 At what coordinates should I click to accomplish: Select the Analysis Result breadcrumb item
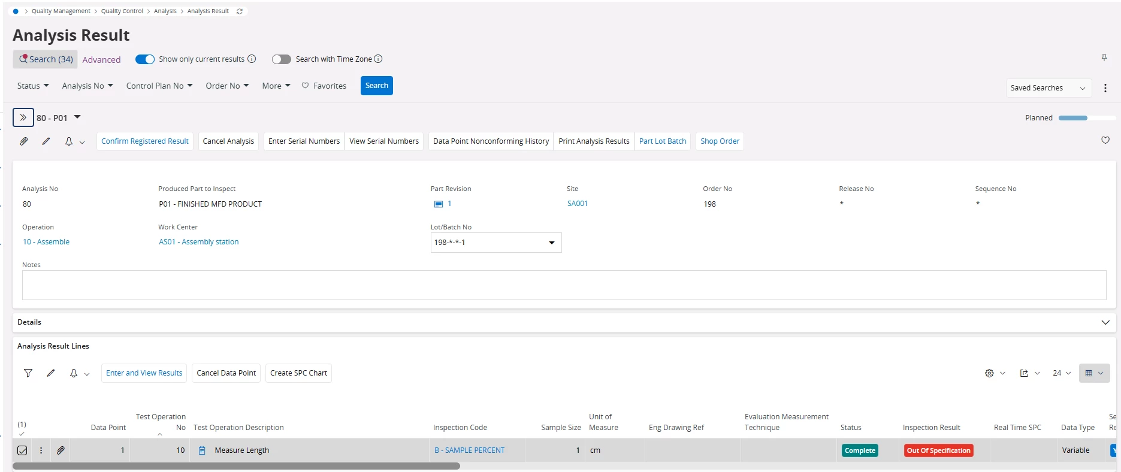(208, 11)
